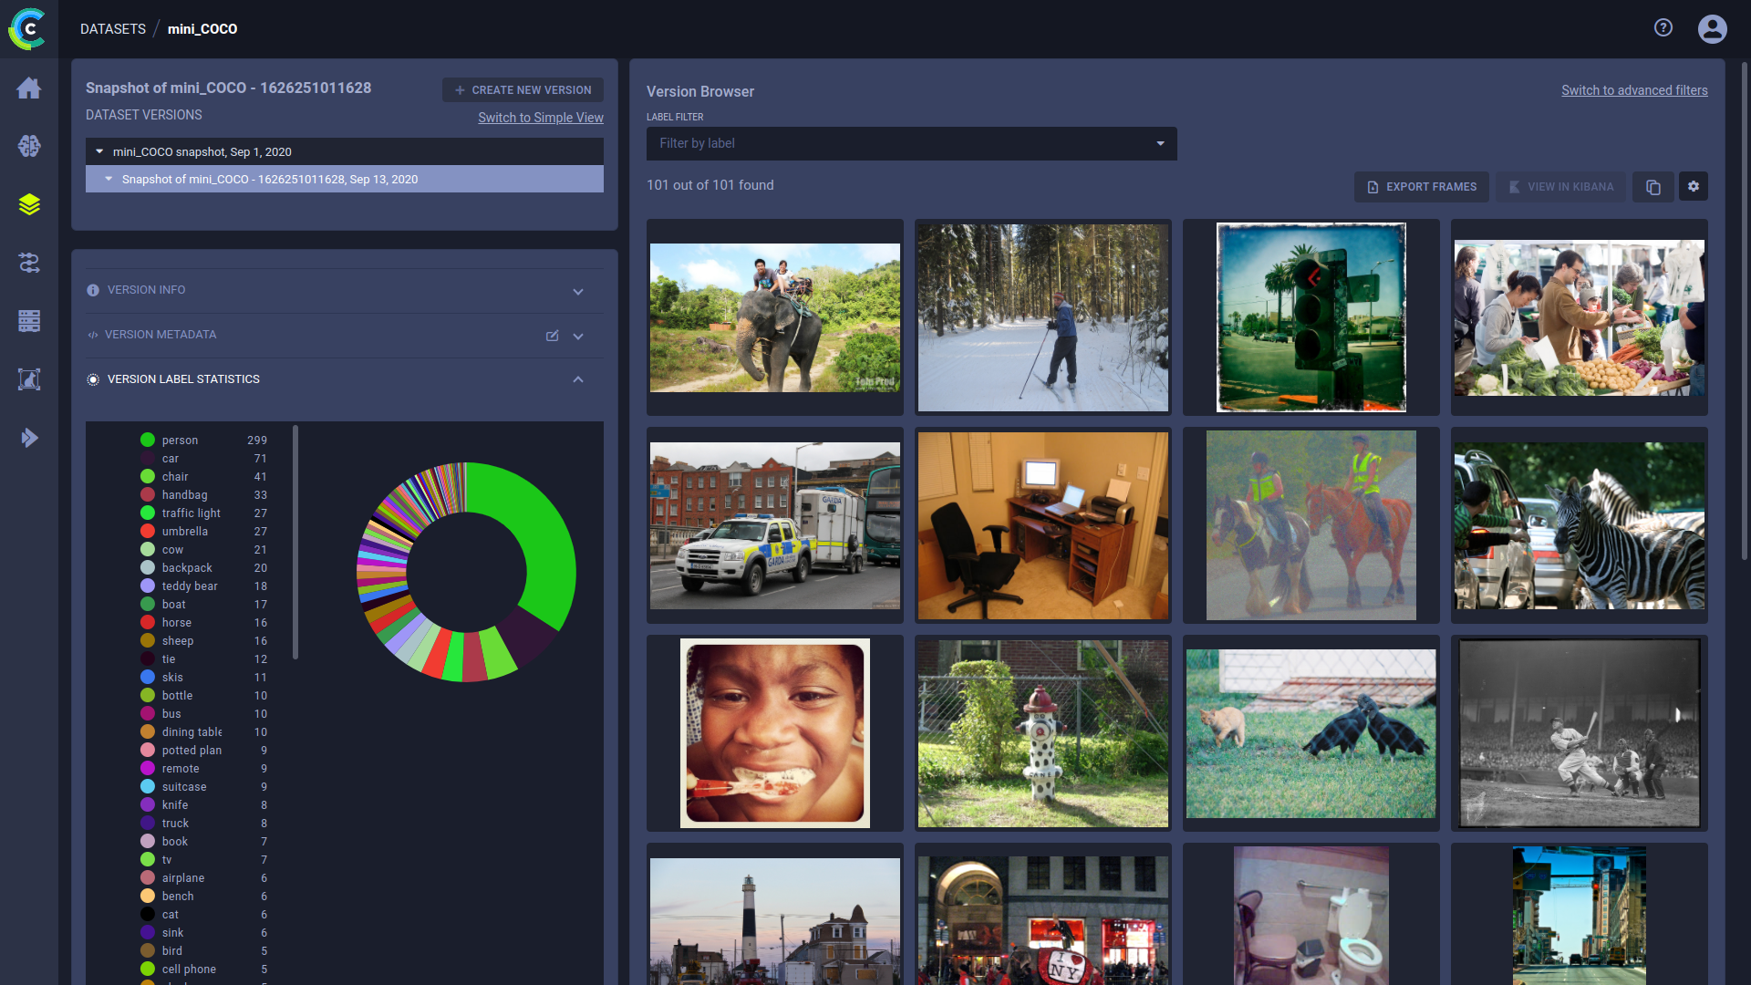This screenshot has width=1751, height=985.
Task: Open the annotation tool sidebar icon
Action: (x=29, y=379)
